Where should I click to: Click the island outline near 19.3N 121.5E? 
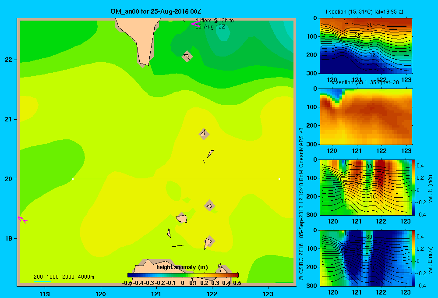(182, 218)
